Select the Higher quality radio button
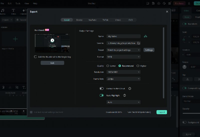 tap(138, 66)
